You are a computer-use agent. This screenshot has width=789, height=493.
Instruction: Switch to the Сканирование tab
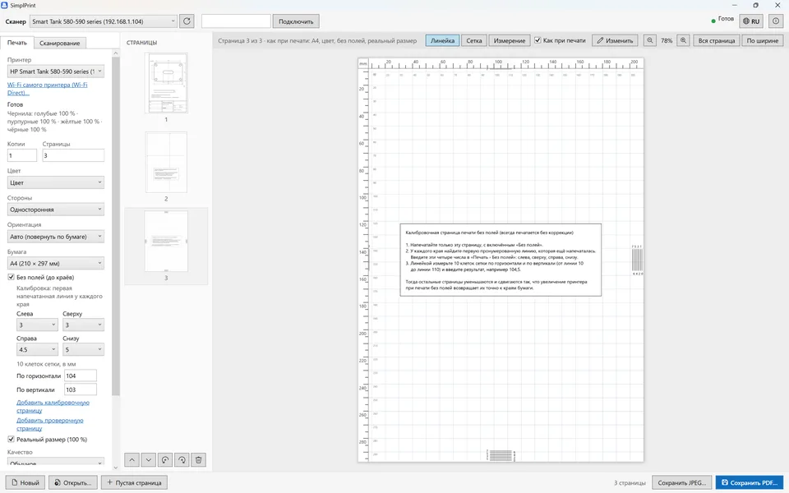pos(60,44)
